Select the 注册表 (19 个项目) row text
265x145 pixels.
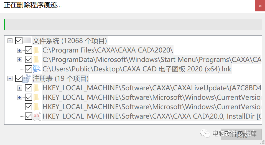coord(61,79)
